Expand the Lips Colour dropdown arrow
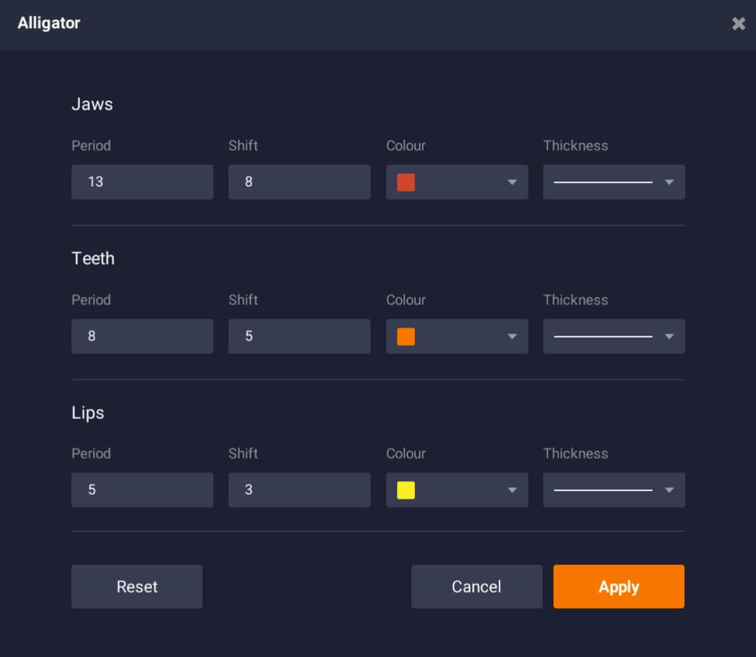The width and height of the screenshot is (756, 657). [x=512, y=490]
